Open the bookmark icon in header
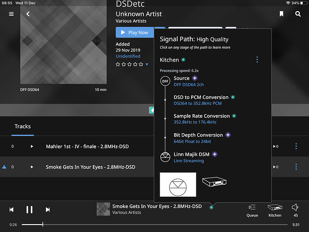This screenshot has height=232, width=309. pyautogui.click(x=282, y=14)
